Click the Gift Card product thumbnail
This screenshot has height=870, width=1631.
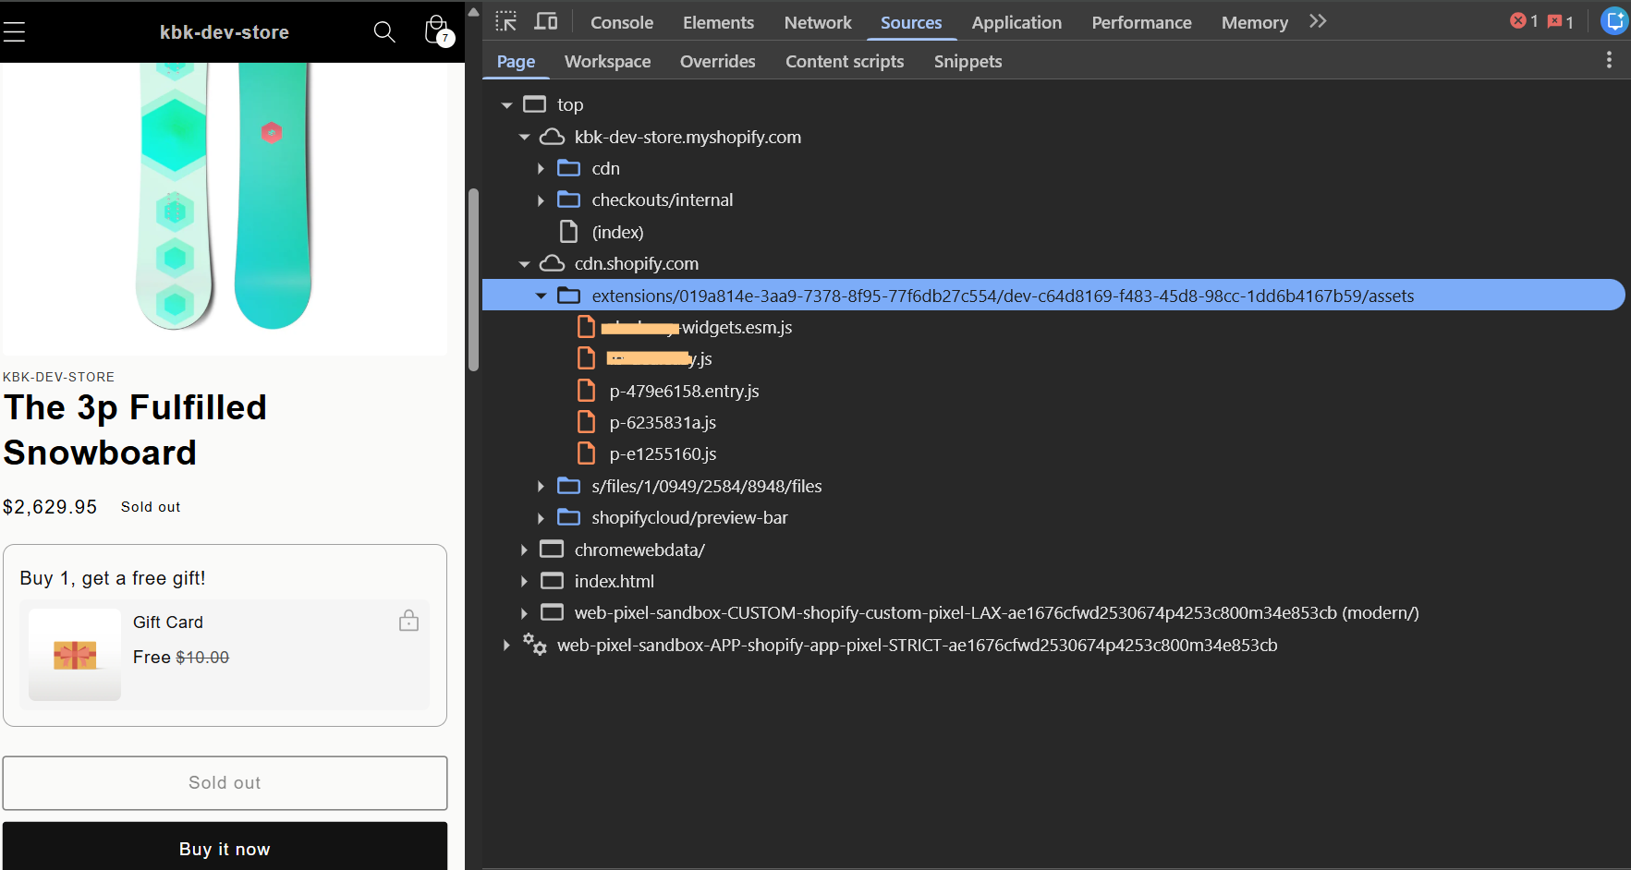pyautogui.click(x=75, y=654)
